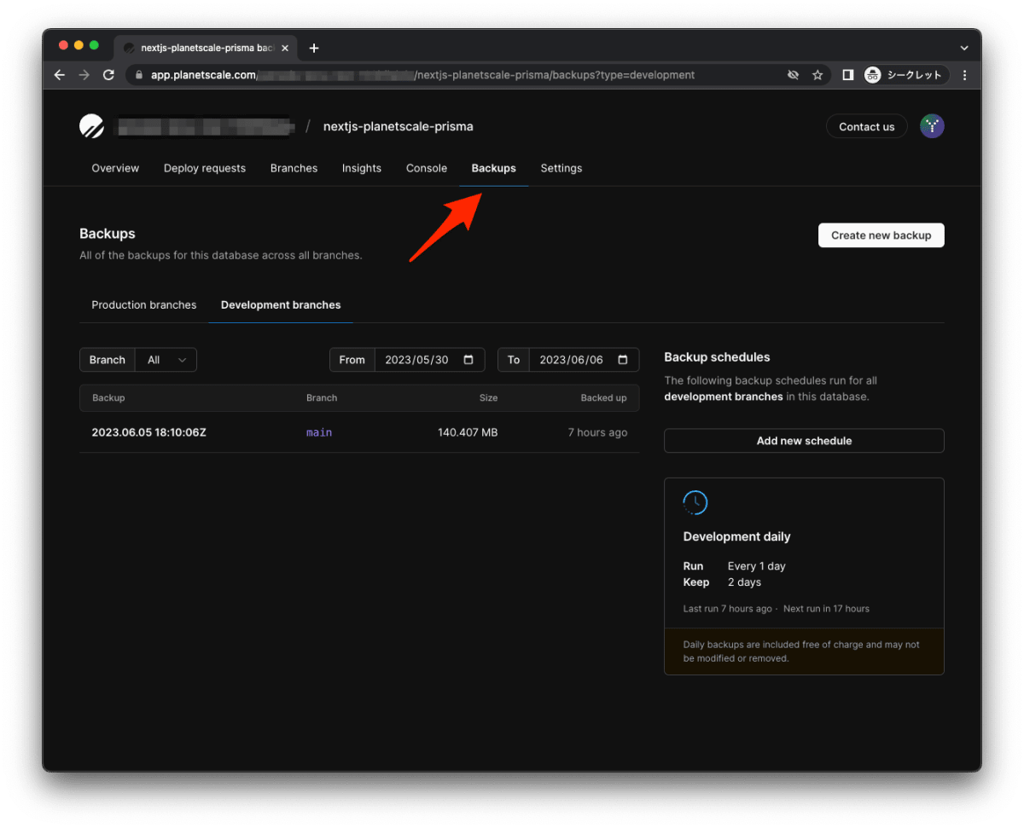Screen dimensions: 1024x828
Task: Open the main branch link
Action: tap(319, 432)
